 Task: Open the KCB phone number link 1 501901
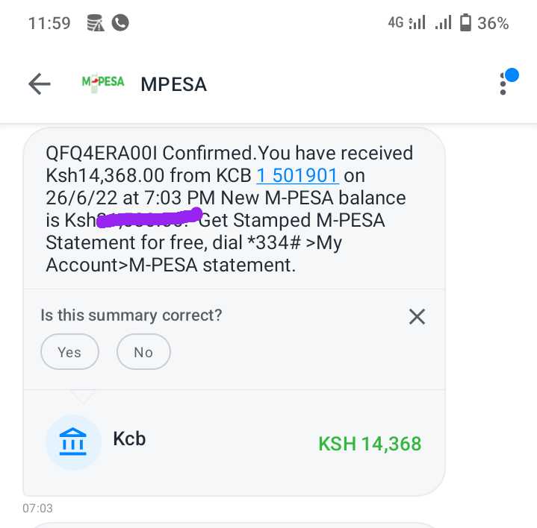297,175
